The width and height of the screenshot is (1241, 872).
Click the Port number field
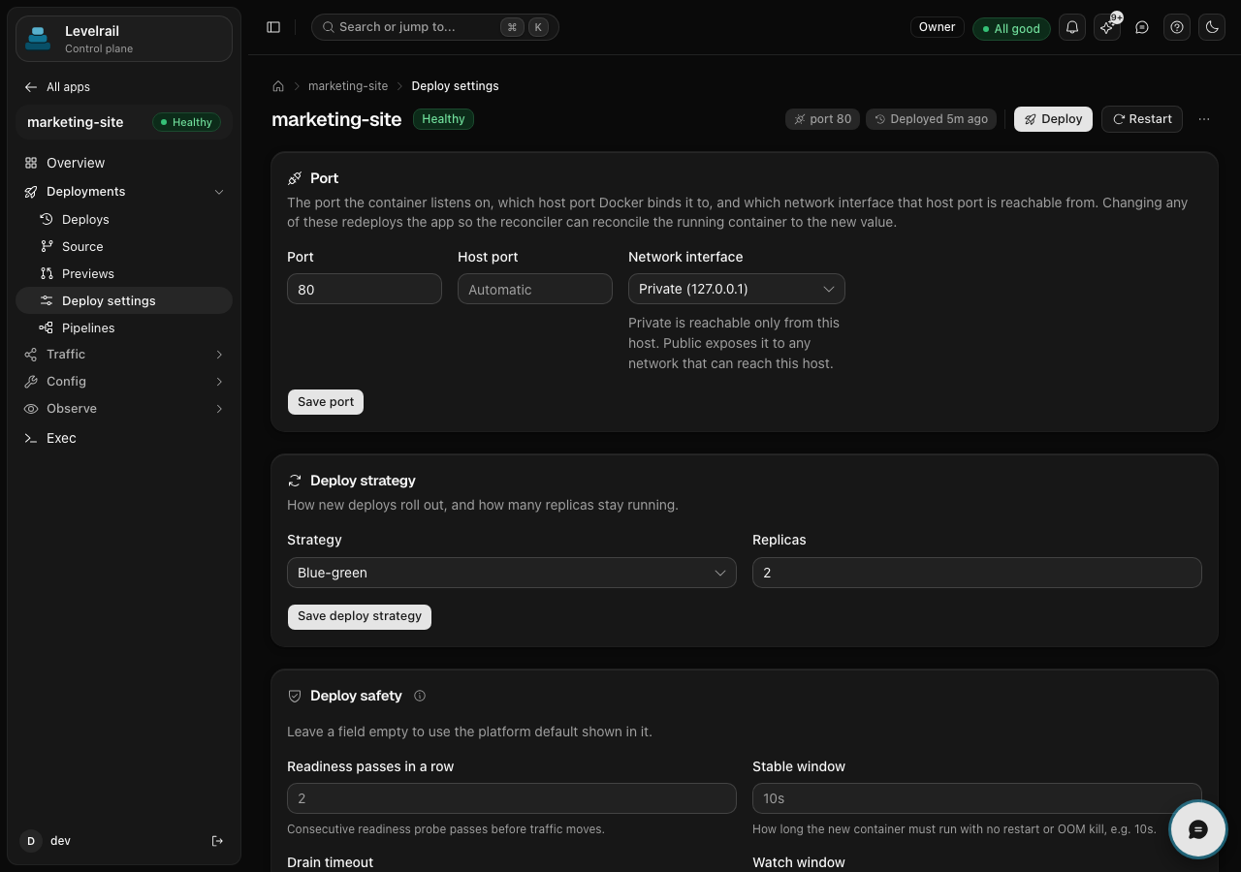coord(365,289)
